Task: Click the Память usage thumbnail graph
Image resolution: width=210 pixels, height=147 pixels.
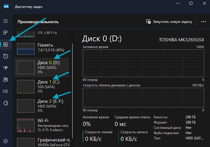Action: coord(26,49)
